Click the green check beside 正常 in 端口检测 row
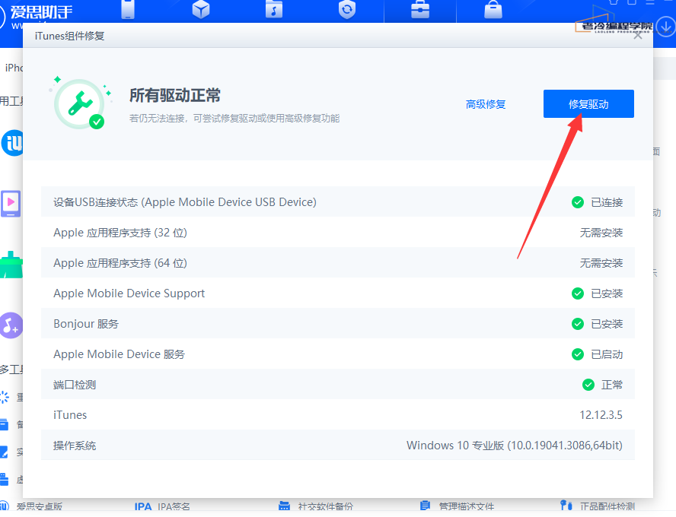The width and height of the screenshot is (676, 517). (x=588, y=385)
